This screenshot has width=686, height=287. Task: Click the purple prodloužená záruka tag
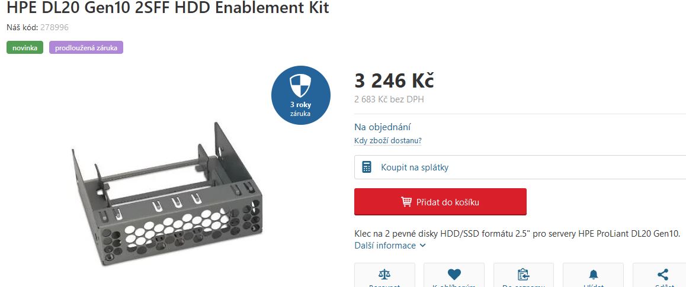(86, 47)
